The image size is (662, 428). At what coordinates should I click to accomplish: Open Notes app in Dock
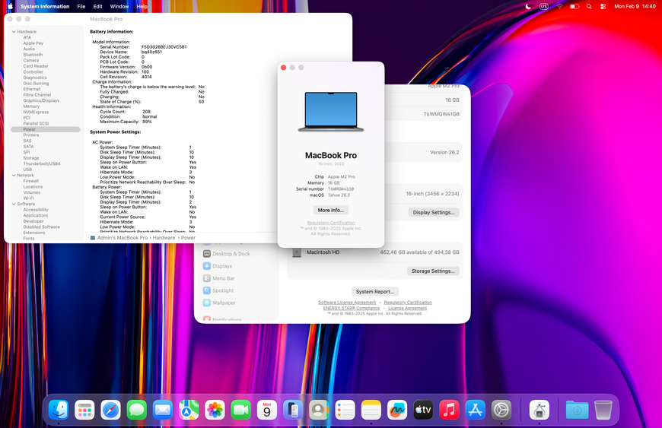pos(371,410)
